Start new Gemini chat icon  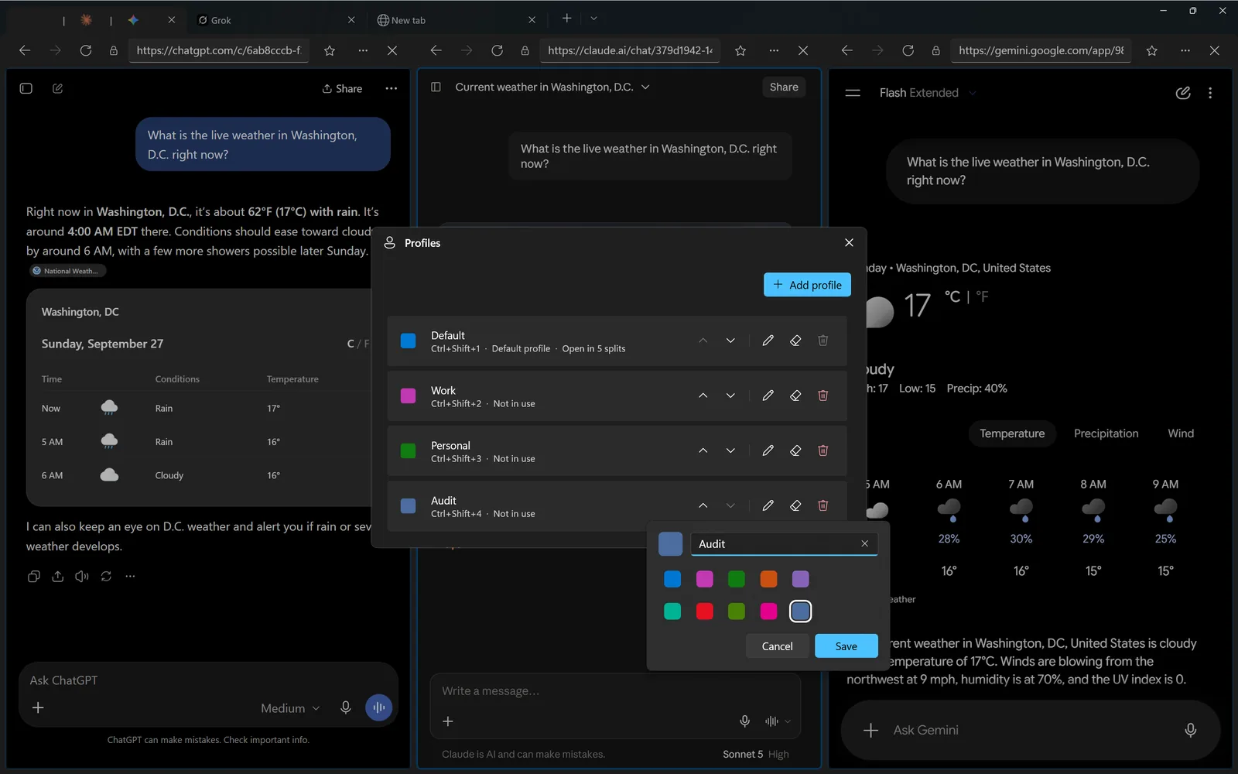[1182, 93]
